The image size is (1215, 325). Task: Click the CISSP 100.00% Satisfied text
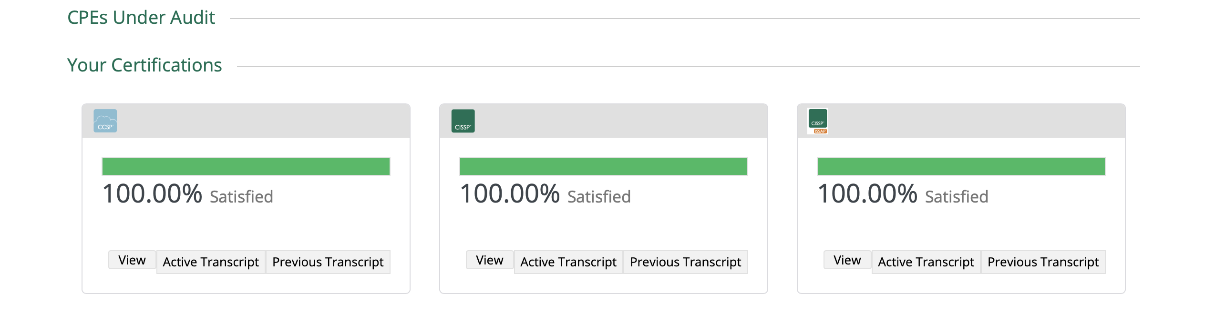pos(546,194)
